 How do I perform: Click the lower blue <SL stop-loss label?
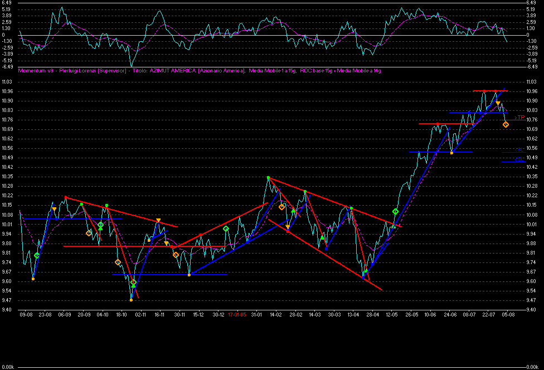tap(518, 160)
